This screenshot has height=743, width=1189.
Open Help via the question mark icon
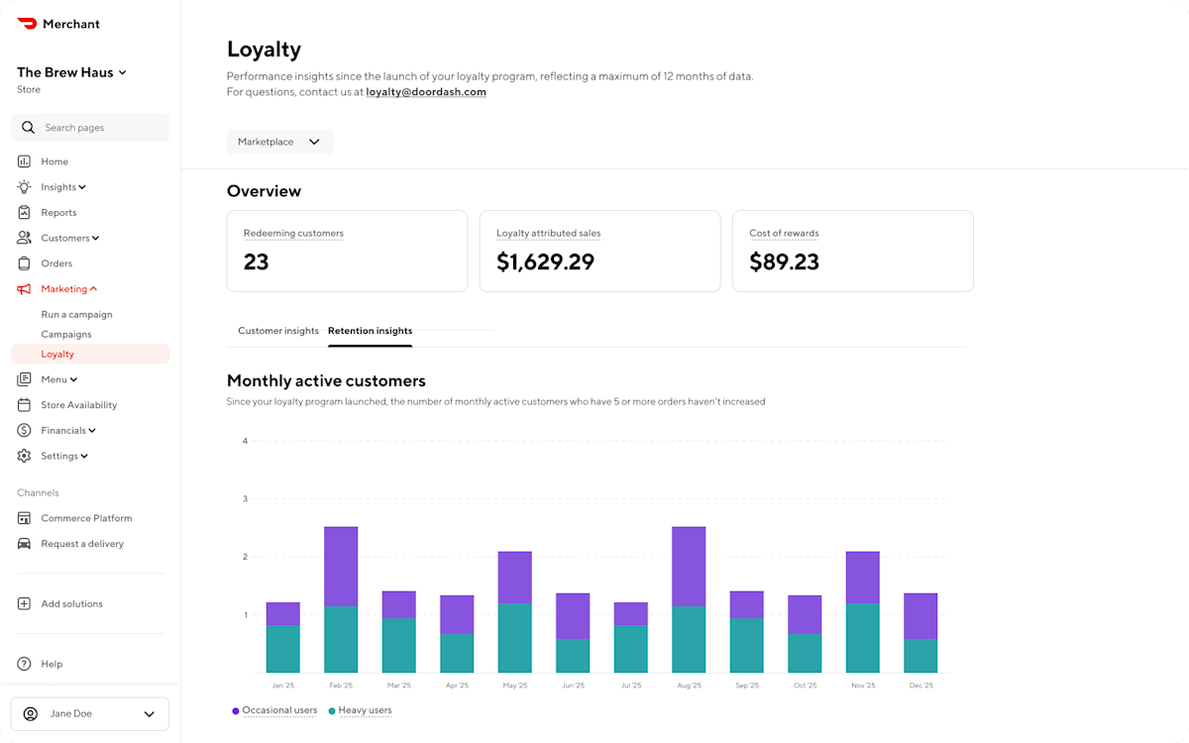click(x=23, y=664)
